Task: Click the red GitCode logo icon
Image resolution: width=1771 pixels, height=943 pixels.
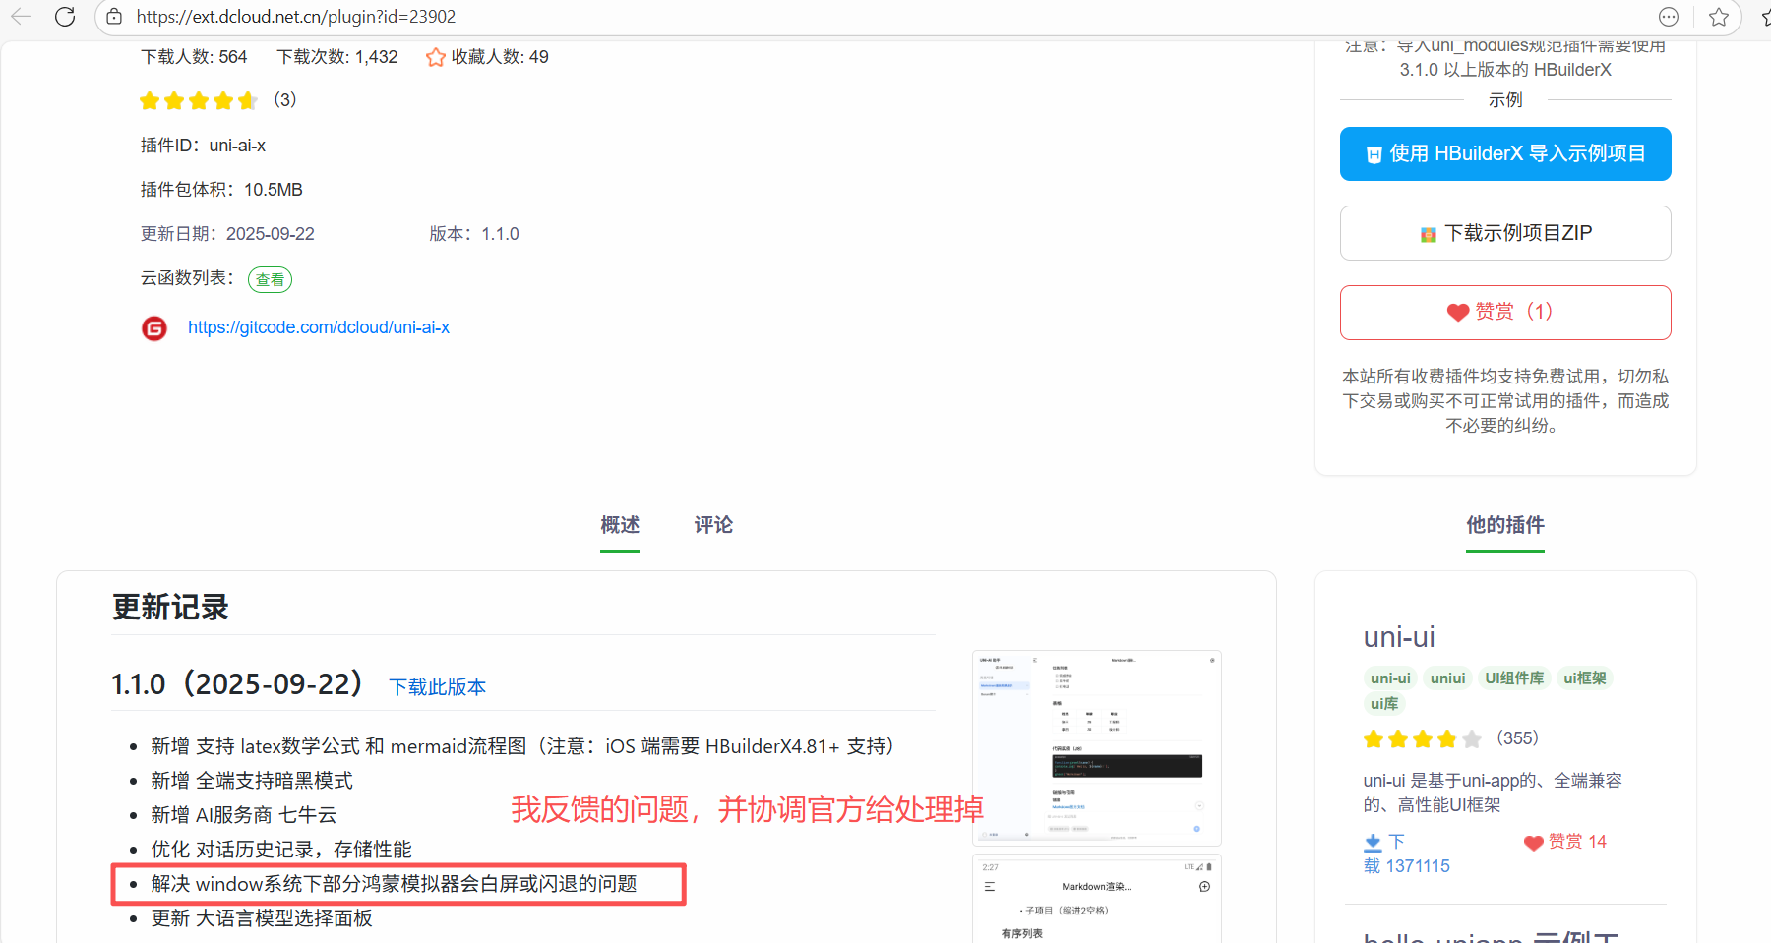Action: 154,328
